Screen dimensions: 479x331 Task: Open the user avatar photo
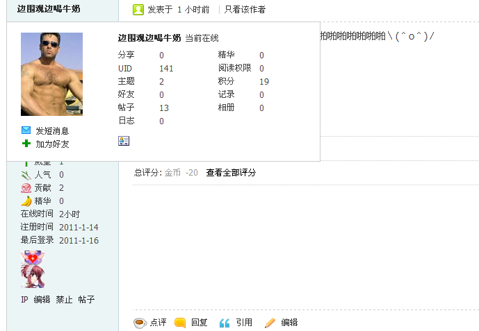(51, 74)
